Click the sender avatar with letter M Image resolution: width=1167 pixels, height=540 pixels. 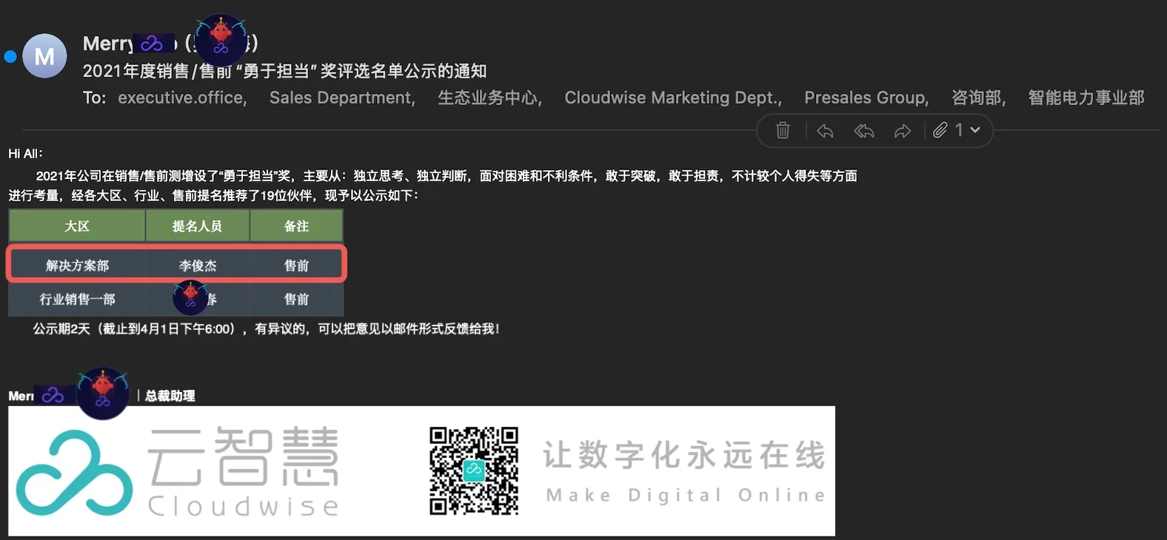[44, 56]
